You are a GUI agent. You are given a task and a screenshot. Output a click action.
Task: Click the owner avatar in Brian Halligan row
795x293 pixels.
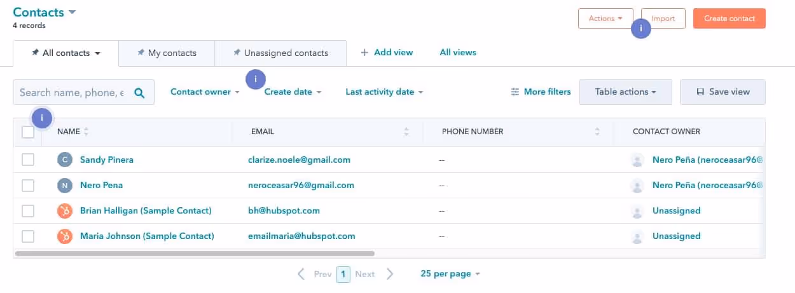(x=637, y=211)
